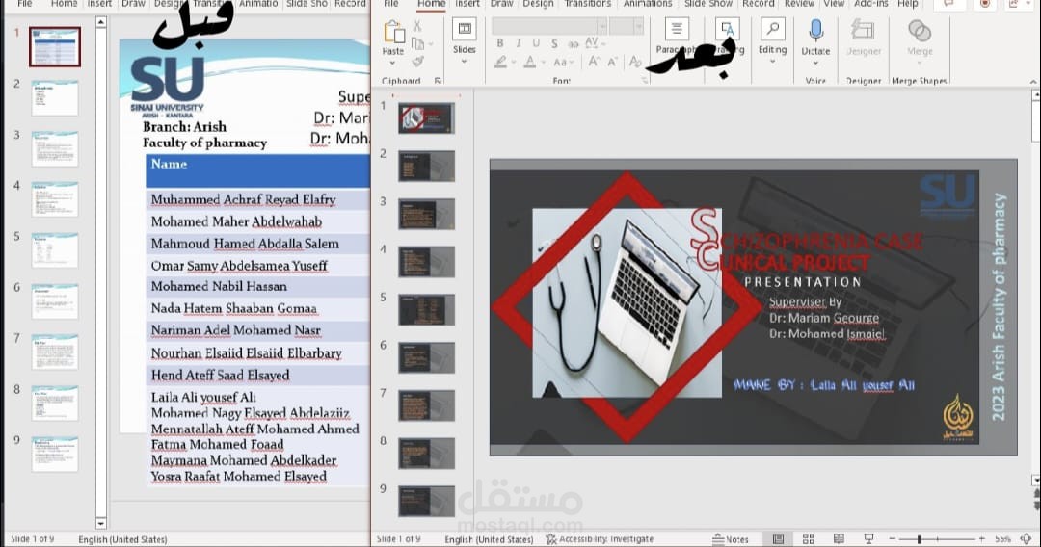Select slide 3 thumbnail in right window
Viewport: 1041px width, 547px height.
coord(426,215)
